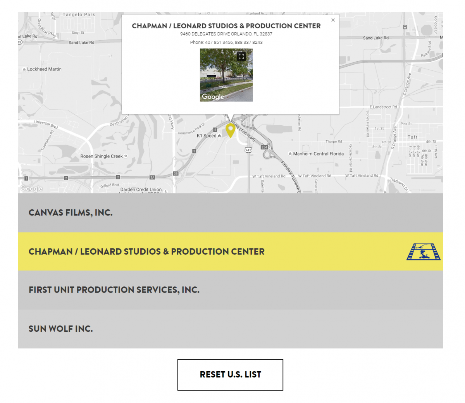Click the Lockheed Martin place icon

(24, 69)
